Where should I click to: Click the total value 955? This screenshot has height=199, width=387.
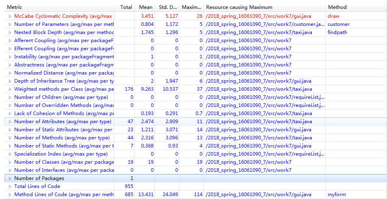pyautogui.click(x=129, y=186)
